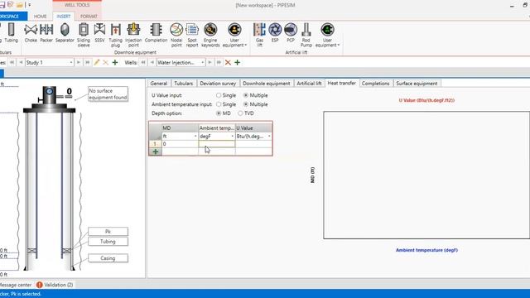Open the General tab

(158, 84)
